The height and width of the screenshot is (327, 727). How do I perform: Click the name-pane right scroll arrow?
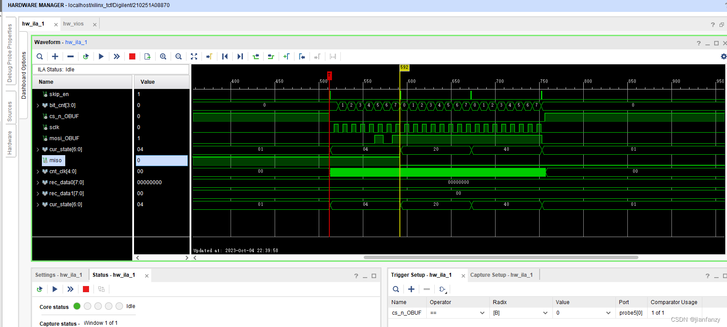(x=186, y=258)
